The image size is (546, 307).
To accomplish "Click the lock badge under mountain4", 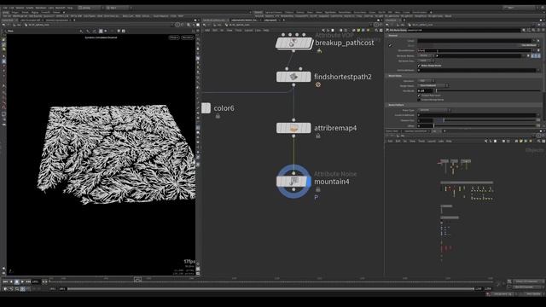I will 318,189.
